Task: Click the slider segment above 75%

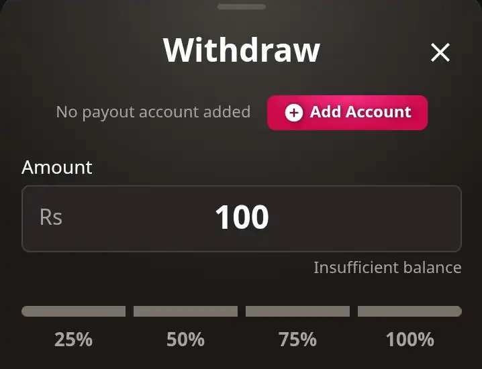Action: pos(297,311)
